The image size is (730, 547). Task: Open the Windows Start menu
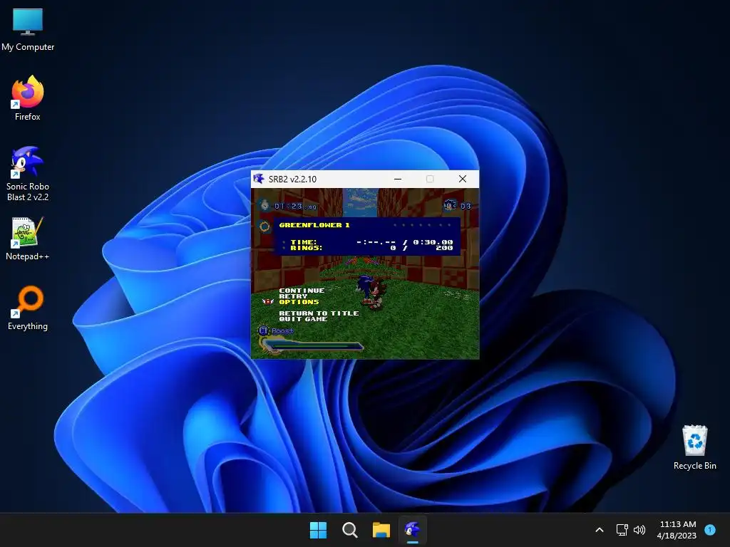pos(319,530)
